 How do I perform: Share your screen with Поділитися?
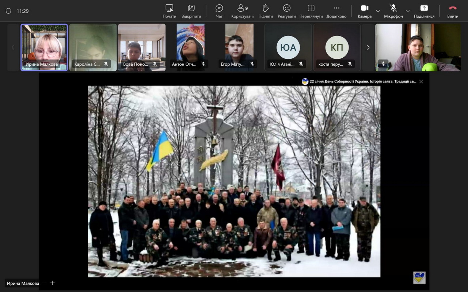point(424,11)
